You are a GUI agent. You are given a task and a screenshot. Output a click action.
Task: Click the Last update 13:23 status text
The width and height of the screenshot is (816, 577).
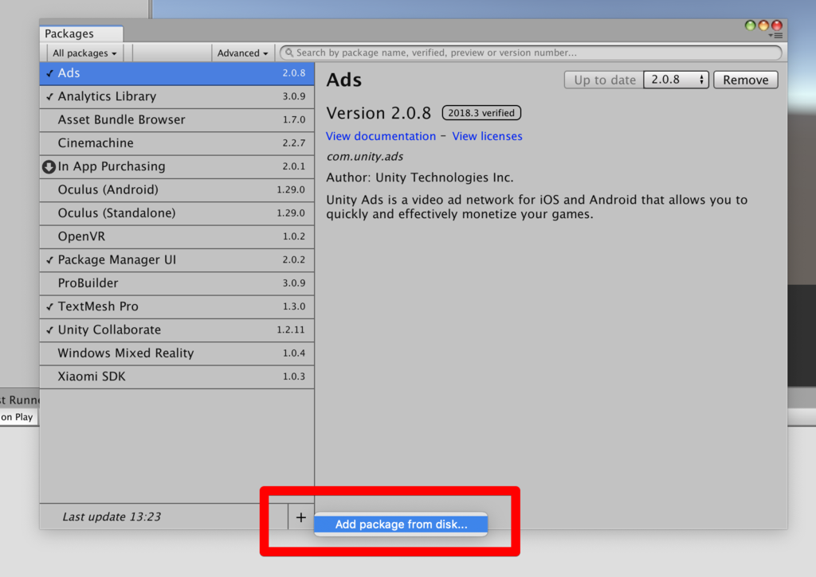point(112,517)
